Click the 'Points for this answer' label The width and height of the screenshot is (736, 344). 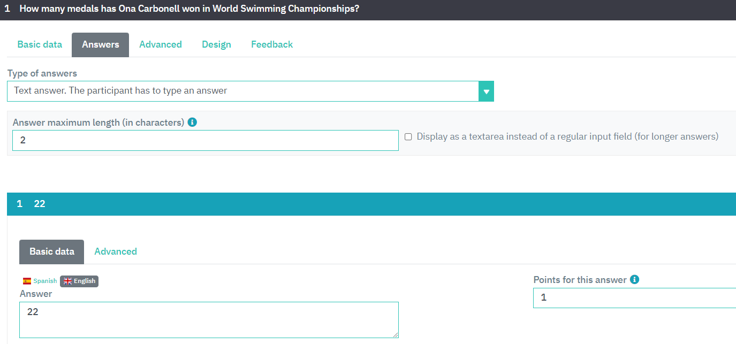580,280
